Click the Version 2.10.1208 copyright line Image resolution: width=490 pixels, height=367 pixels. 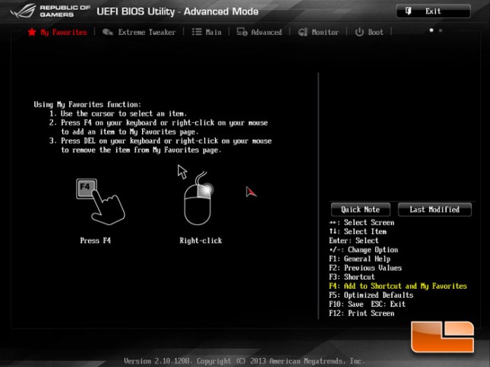[245, 361]
